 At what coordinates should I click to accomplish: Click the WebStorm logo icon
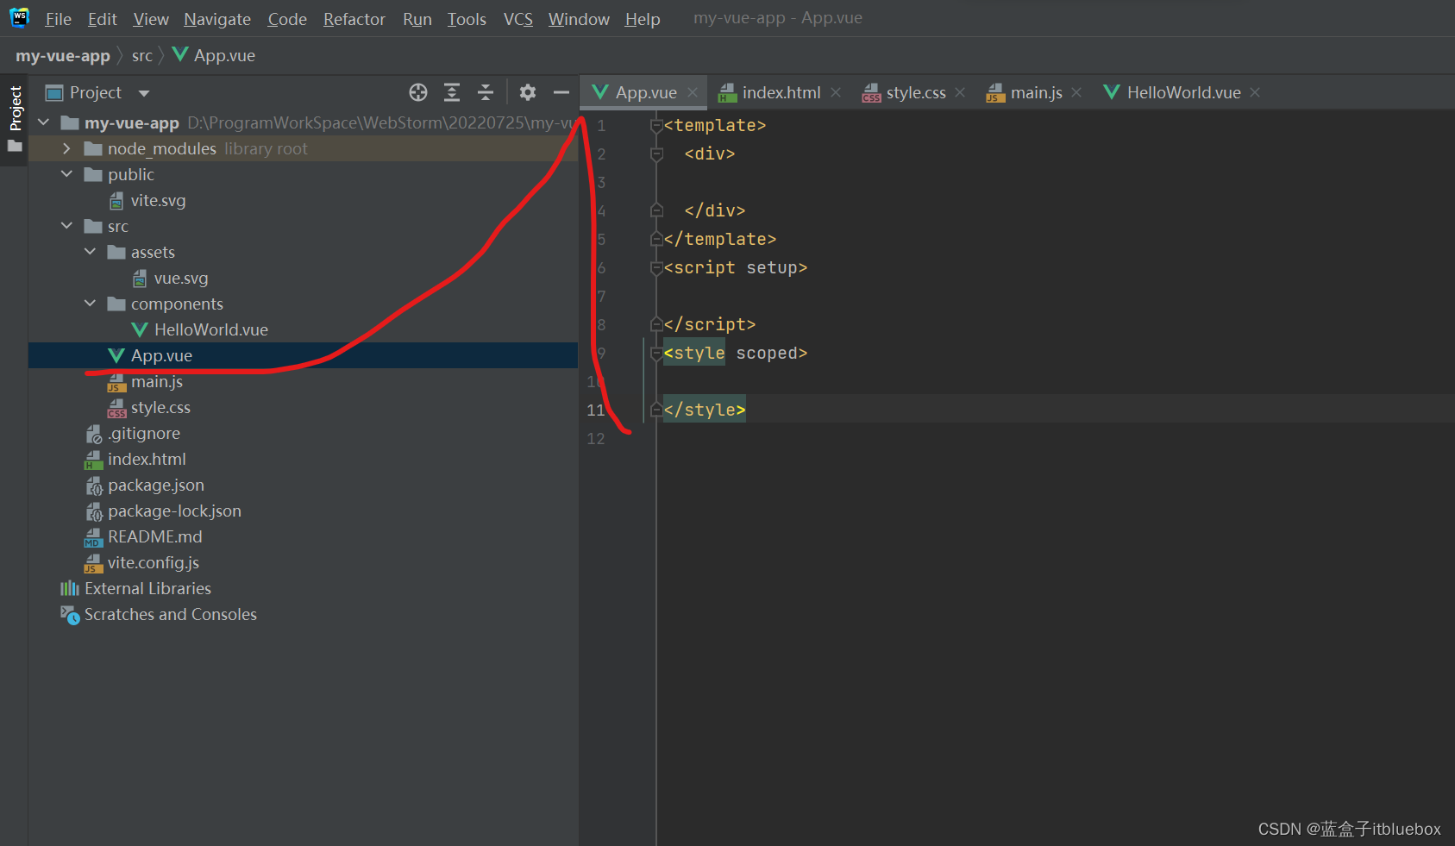(x=19, y=17)
